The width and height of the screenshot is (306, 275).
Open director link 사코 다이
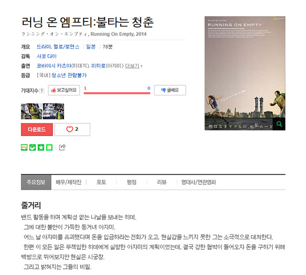click(x=46, y=56)
